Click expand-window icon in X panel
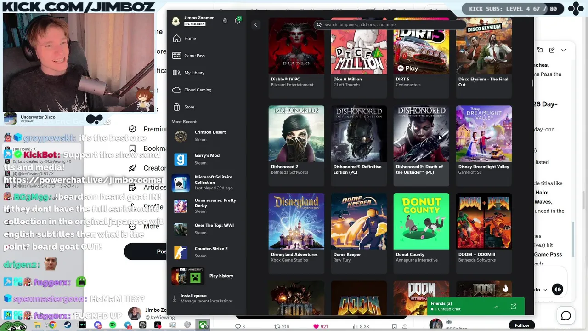 (x=540, y=50)
